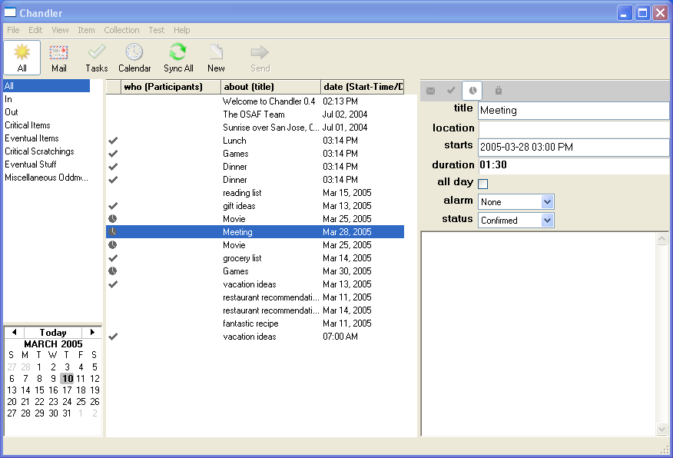This screenshot has width=673, height=458.
Task: Open the Item menu
Action: [86, 30]
